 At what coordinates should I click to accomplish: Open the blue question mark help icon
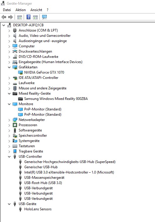tap(28, 17)
